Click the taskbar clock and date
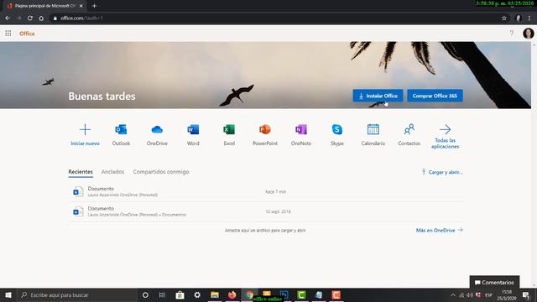537x302 pixels. pyautogui.click(x=507, y=294)
